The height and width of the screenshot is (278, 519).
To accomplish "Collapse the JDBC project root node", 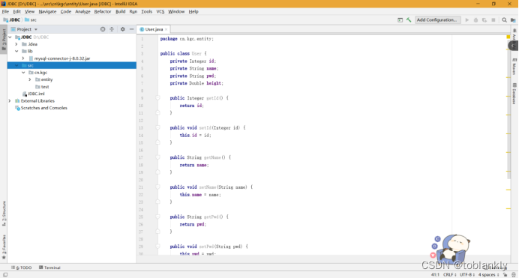I will tap(10, 37).
